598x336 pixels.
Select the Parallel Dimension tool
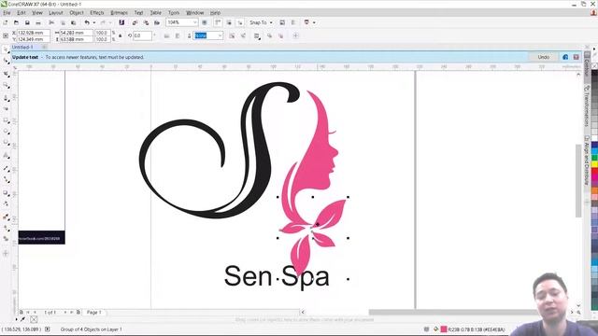tap(6, 168)
